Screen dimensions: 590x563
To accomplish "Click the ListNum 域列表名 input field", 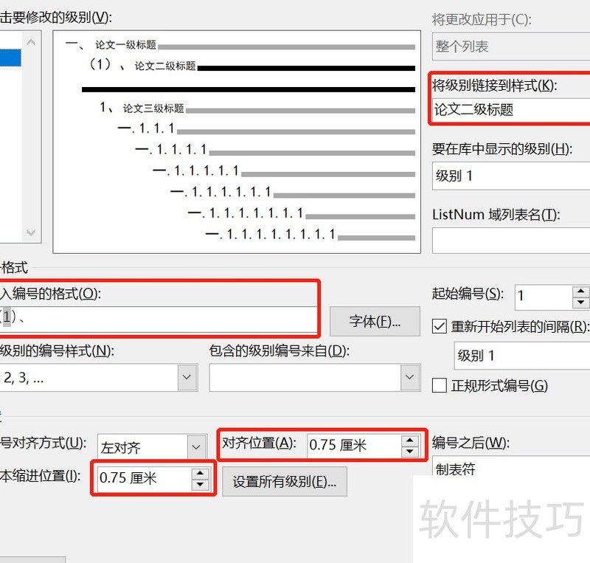I will 509,240.
